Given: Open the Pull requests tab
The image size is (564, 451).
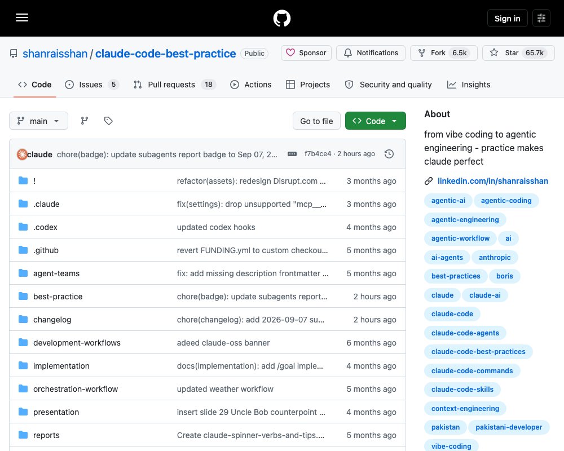Looking at the screenshot, I should [174, 85].
